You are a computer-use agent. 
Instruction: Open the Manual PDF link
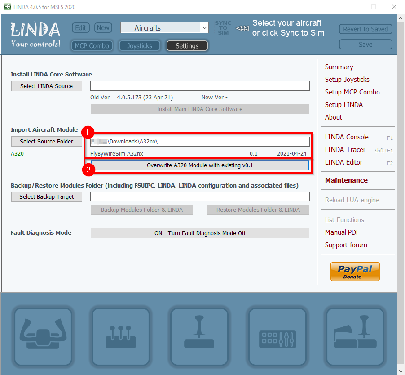[342, 232]
